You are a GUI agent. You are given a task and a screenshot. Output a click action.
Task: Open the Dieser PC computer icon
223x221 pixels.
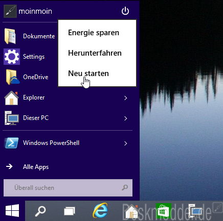click(12, 118)
